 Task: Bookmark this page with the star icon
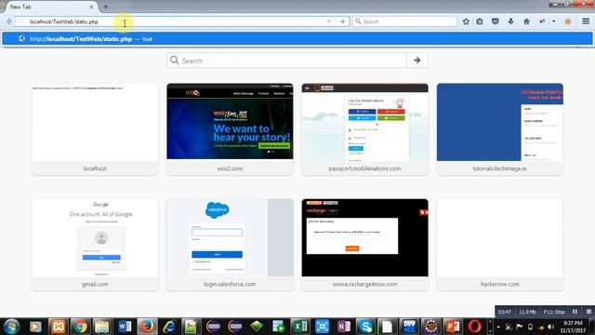(x=466, y=21)
